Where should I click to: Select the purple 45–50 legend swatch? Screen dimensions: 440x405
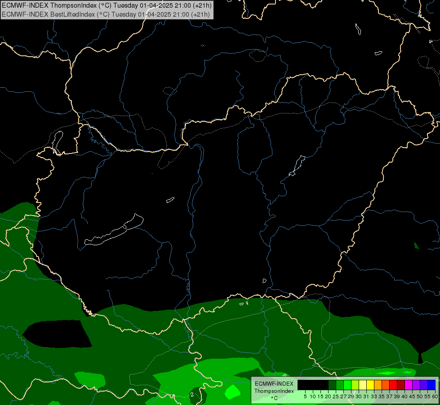tap(416, 385)
